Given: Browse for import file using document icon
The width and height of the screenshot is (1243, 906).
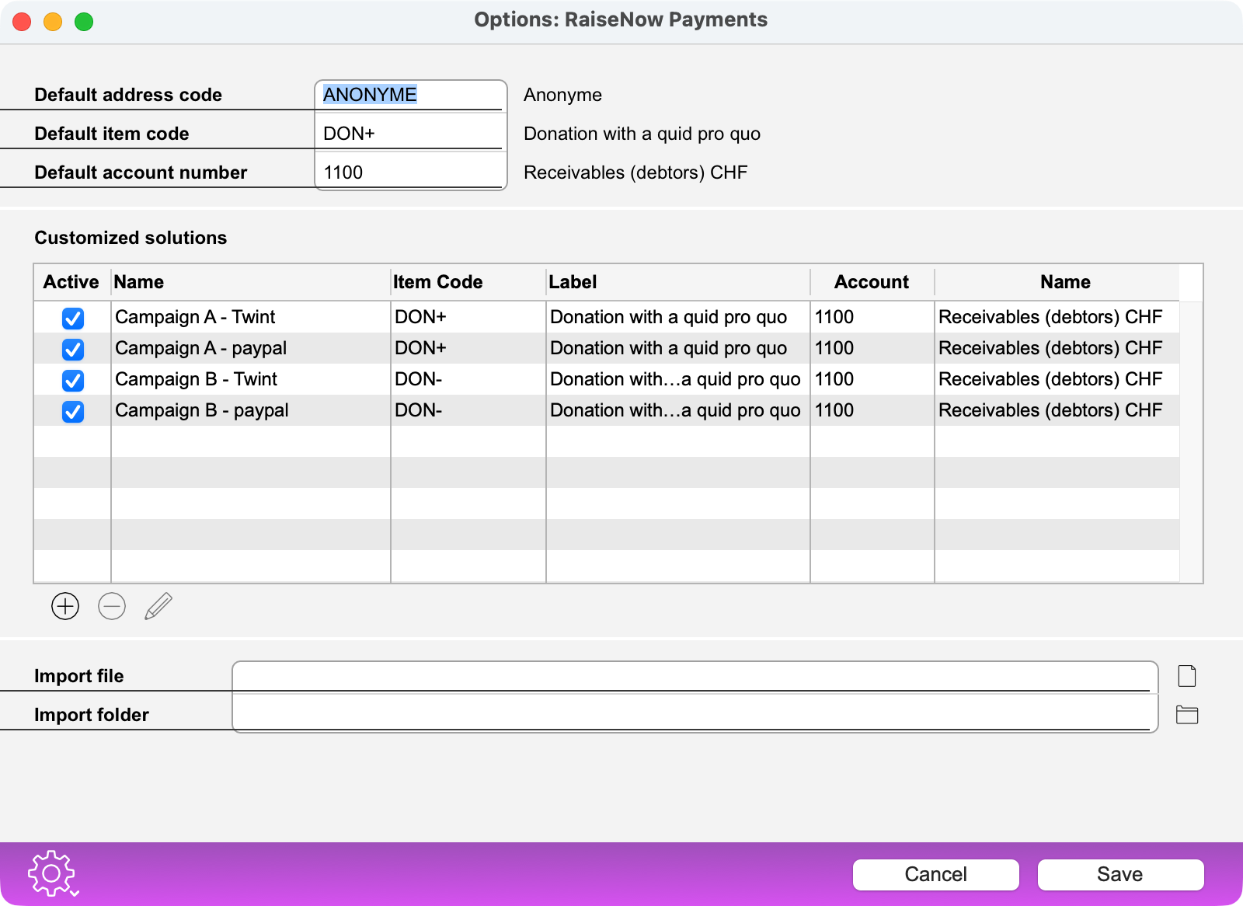Looking at the screenshot, I should pos(1187,676).
